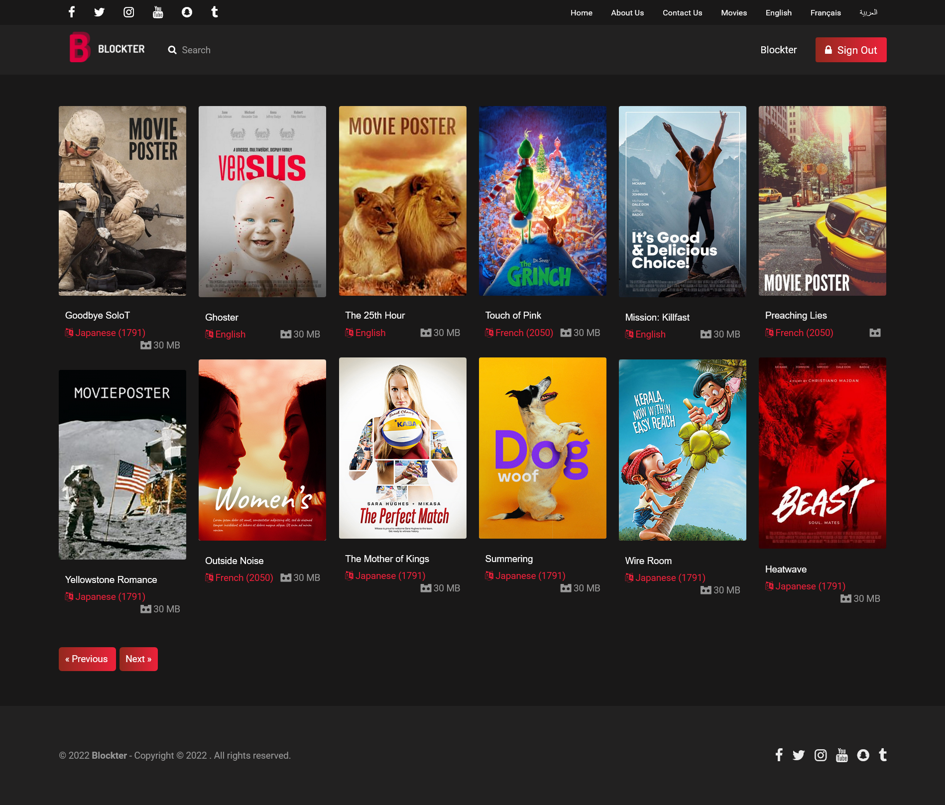Open the Snapchat icon in the footer
Viewport: 945px width, 805px height.
(x=863, y=755)
